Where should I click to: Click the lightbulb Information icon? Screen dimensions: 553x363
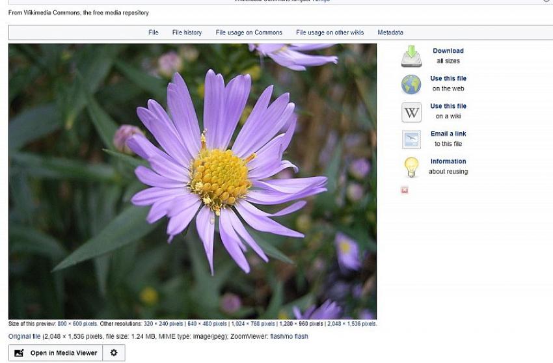411,167
